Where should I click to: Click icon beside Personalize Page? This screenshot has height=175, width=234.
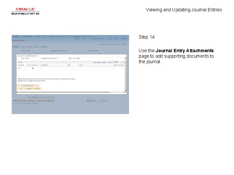125,44
